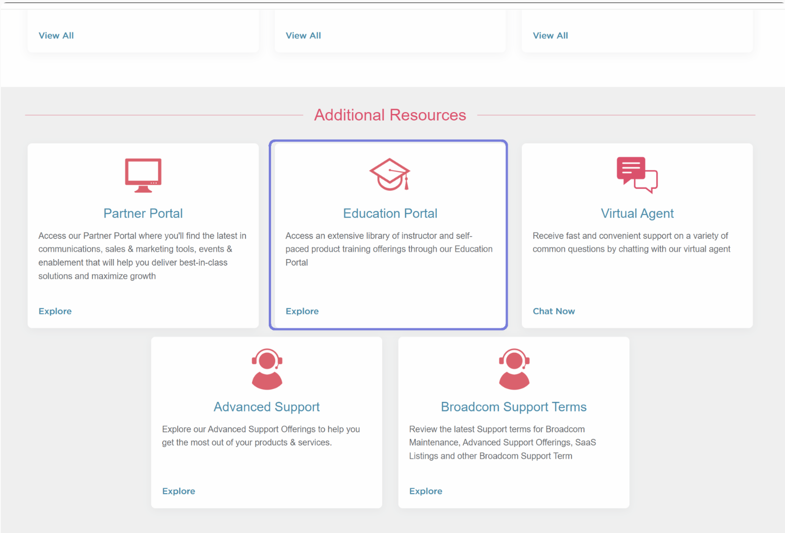Click the Partner Portal monitor icon
Viewport: 785px width, 533px height.
(x=143, y=175)
